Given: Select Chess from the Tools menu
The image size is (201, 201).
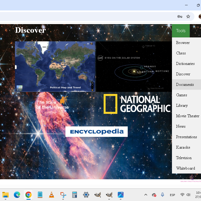Looking at the screenshot, I should (x=181, y=53).
